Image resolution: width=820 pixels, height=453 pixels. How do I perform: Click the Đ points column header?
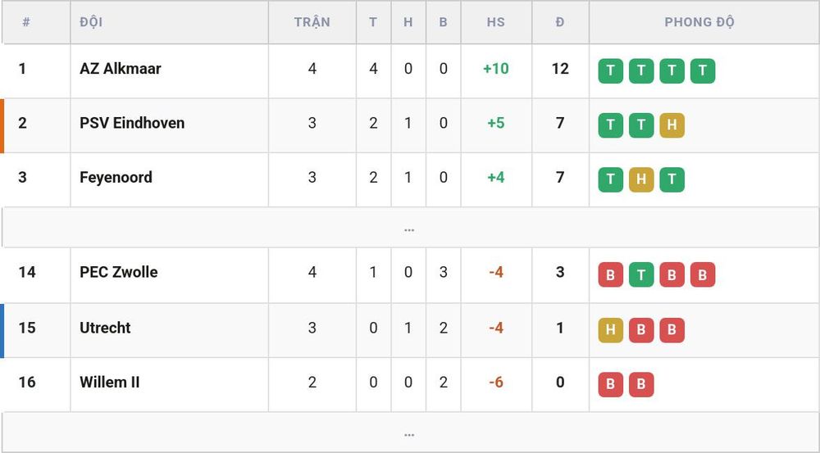coord(560,22)
